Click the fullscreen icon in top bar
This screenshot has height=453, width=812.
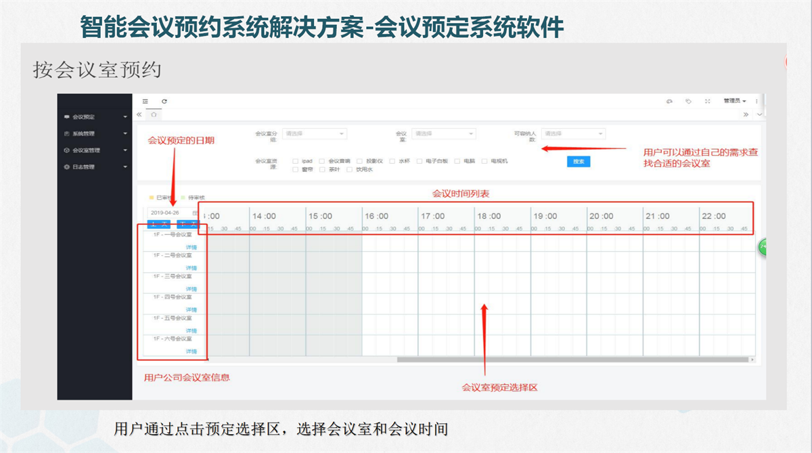pos(707,102)
